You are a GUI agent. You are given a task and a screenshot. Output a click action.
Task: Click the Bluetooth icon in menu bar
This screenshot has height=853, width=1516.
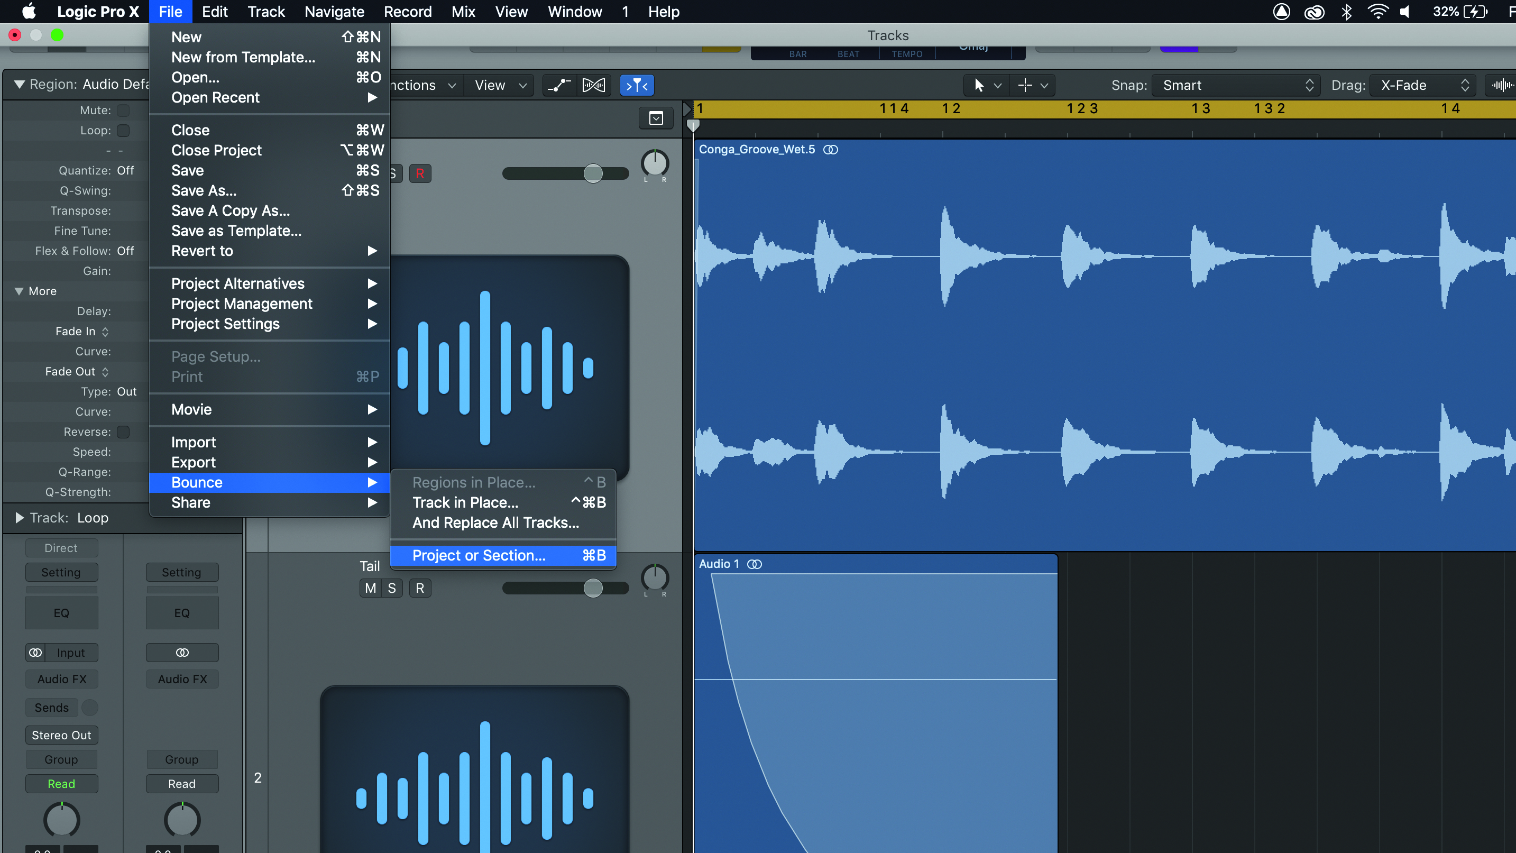pos(1346,11)
